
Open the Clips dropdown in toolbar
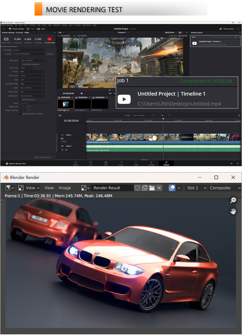[x=42, y=29]
